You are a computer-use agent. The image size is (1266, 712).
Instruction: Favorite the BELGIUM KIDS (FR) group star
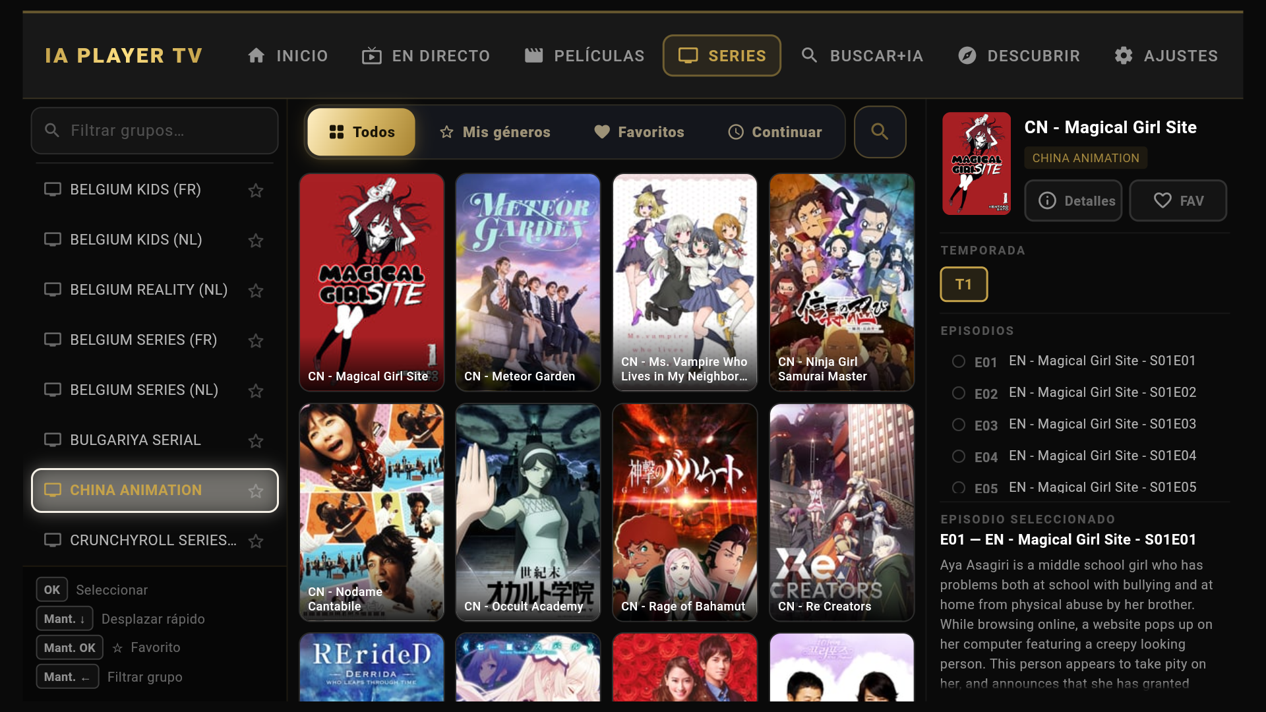click(256, 190)
